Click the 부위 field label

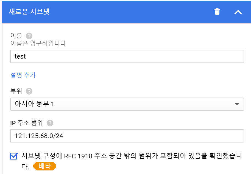16,91
